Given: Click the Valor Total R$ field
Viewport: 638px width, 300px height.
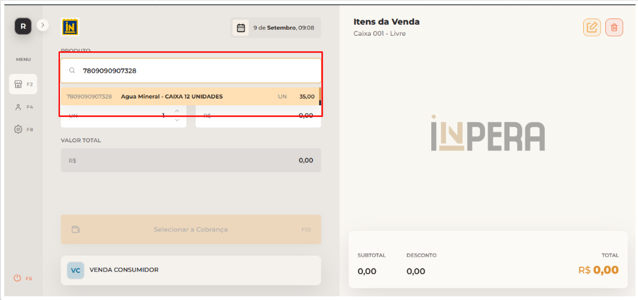Looking at the screenshot, I should click(x=191, y=160).
